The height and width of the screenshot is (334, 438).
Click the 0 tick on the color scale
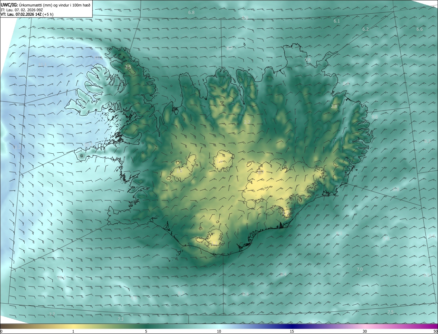[x=1, y=331]
